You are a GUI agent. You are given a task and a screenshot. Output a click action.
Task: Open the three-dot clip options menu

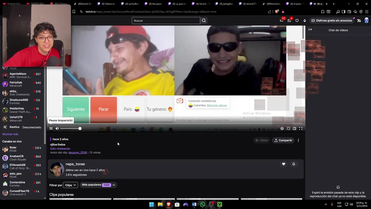(298, 140)
